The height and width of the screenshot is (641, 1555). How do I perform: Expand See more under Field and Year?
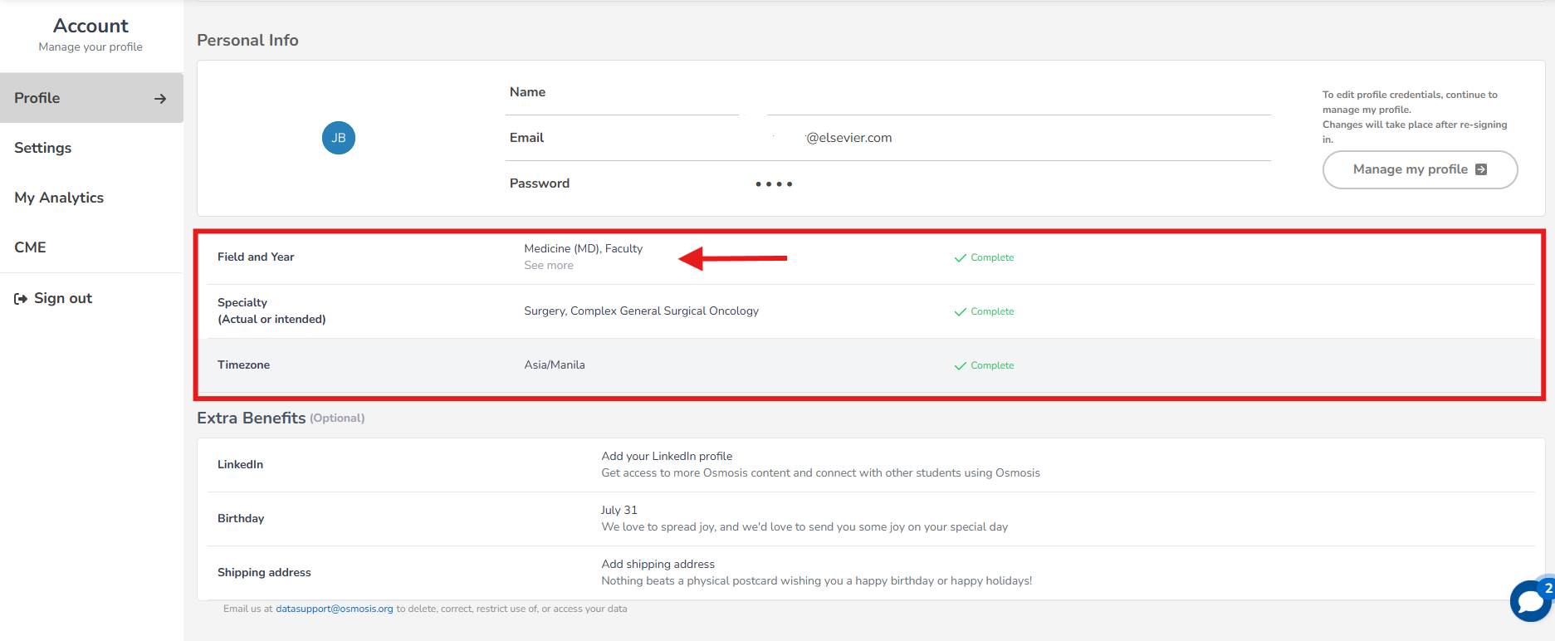point(548,266)
